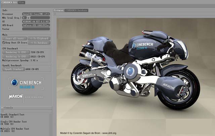
Task: Click the OS info field
Action: coord(36,21)
